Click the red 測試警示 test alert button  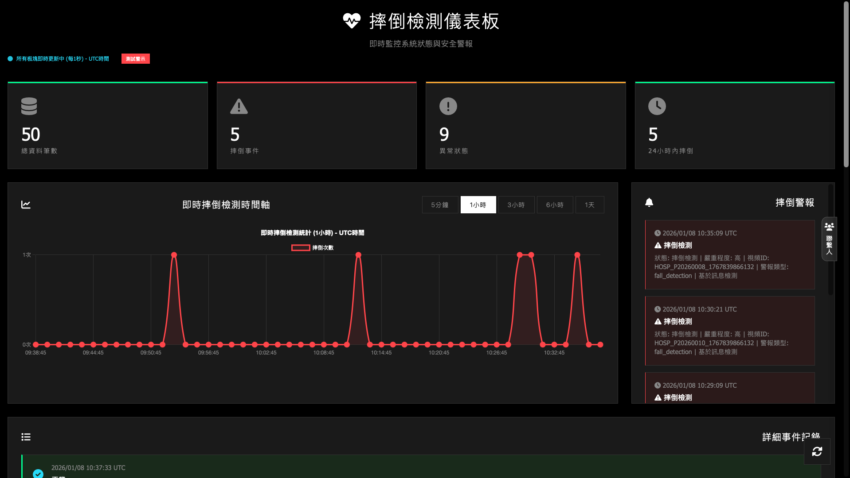point(135,59)
